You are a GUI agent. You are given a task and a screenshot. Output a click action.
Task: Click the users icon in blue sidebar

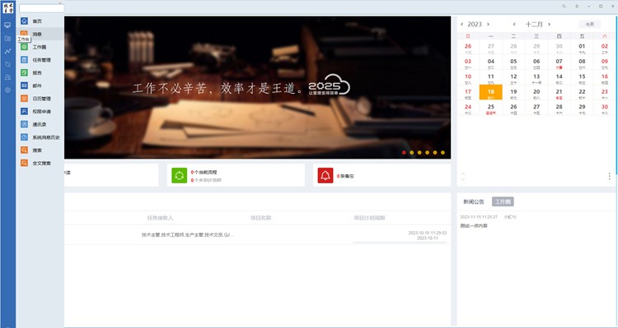click(7, 77)
